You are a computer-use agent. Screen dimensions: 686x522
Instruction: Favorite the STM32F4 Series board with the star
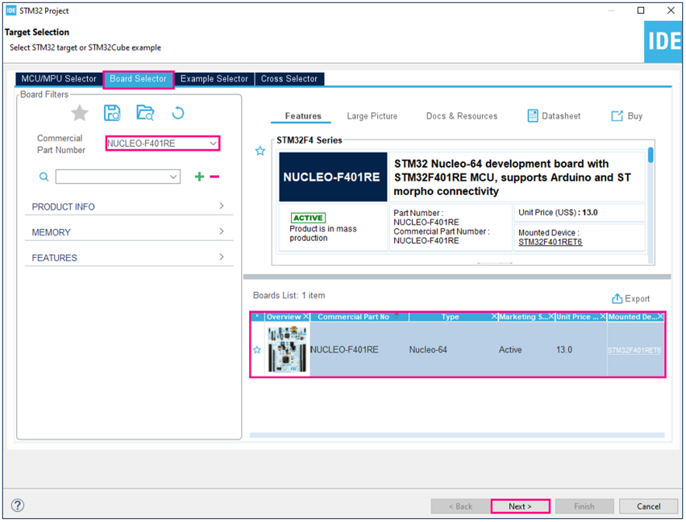point(260,151)
